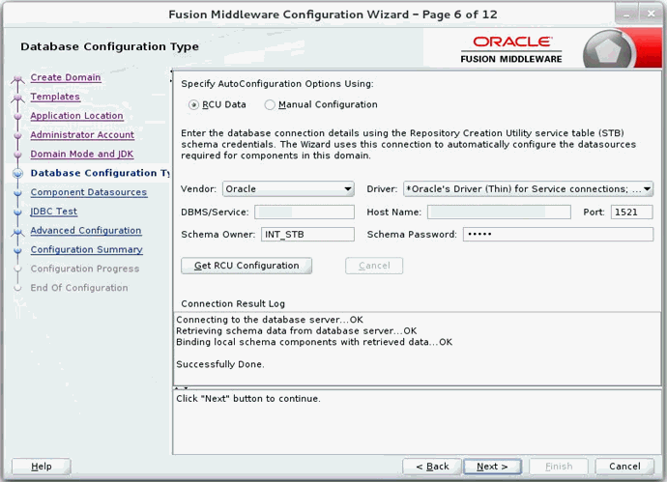Click the Domain Mode and JDK bullet icon
This screenshot has width=667, height=482.
tap(17, 155)
